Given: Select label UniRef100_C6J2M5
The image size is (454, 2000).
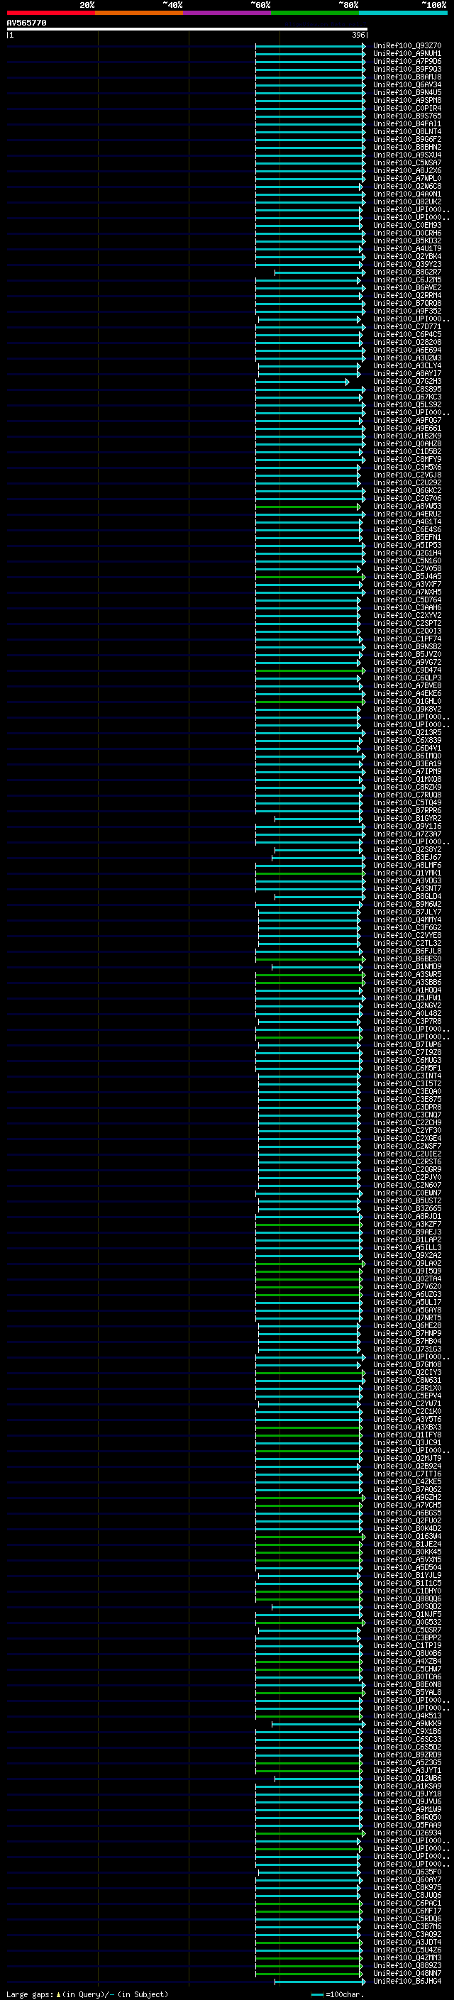Looking at the screenshot, I should click(x=407, y=280).
